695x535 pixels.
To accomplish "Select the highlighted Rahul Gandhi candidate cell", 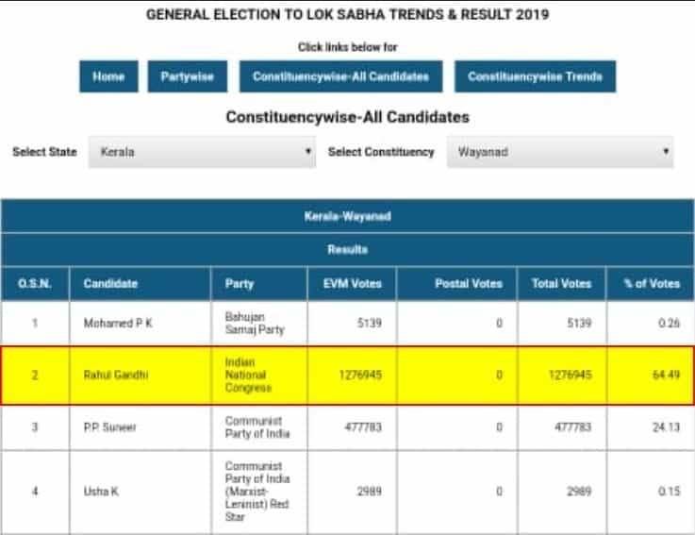I will point(140,375).
